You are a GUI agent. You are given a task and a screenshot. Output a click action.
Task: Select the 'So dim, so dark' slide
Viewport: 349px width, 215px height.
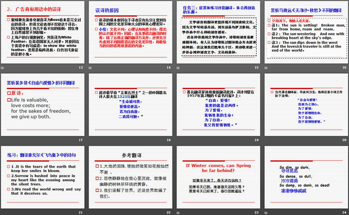306,178
